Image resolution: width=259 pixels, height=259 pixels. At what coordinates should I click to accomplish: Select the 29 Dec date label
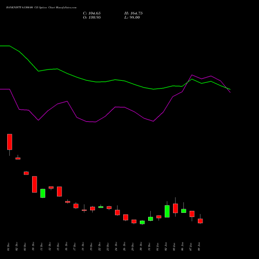point(133,247)
